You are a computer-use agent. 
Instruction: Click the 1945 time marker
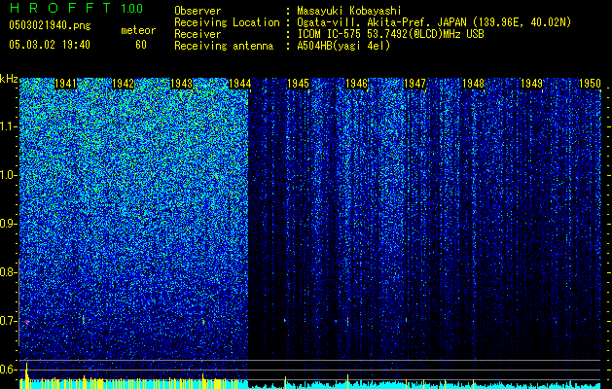(298, 84)
